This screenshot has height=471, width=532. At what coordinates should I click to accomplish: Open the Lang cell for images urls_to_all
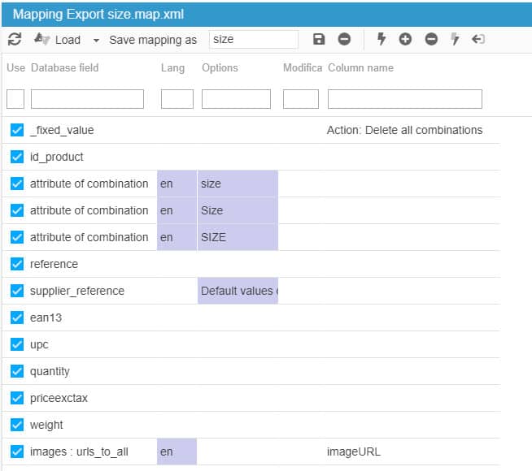click(177, 452)
